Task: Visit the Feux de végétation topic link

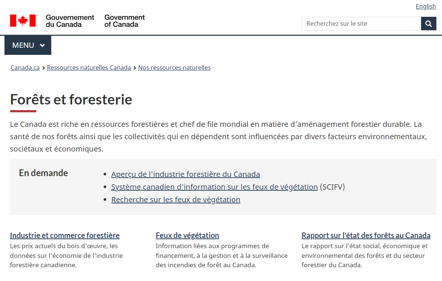Action: tap(187, 235)
